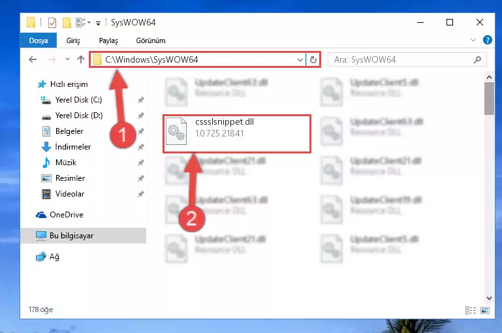
Task: Click the vertical scrollbar thumb
Action: tap(489, 99)
